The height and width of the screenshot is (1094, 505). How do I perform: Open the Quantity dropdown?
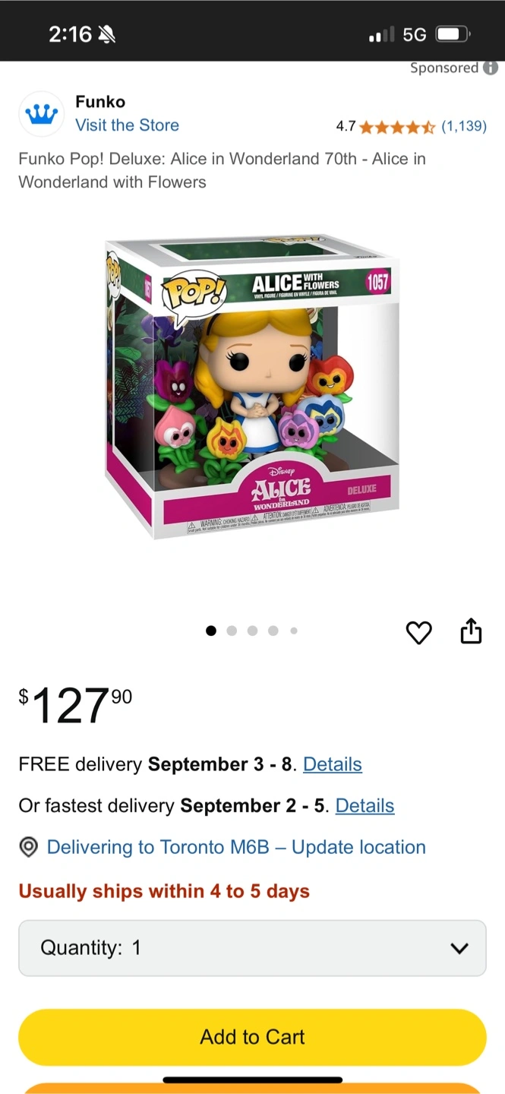click(x=252, y=948)
